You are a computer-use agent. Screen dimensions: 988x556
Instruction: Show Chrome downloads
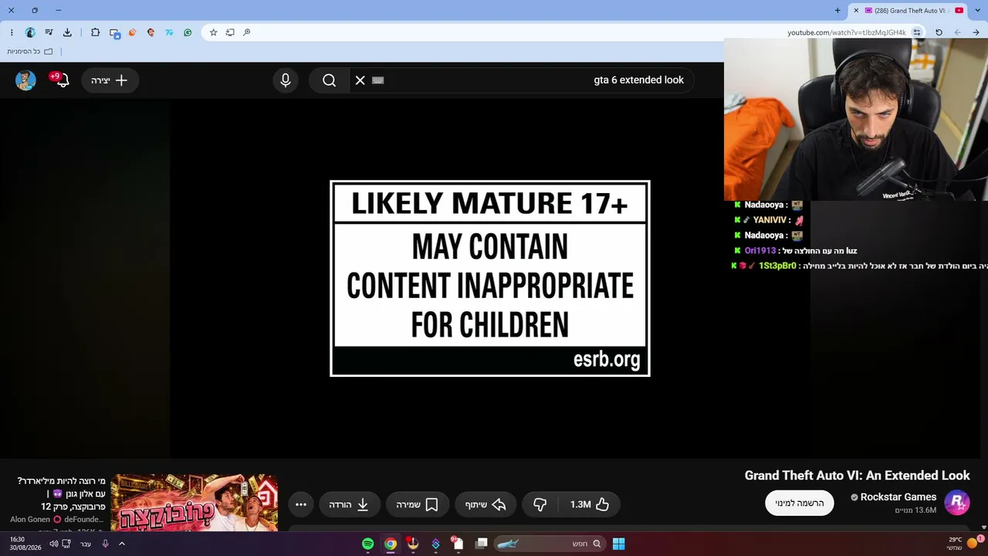67,32
